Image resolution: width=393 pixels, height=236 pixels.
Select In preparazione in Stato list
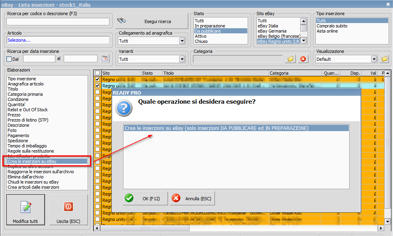tap(210, 26)
